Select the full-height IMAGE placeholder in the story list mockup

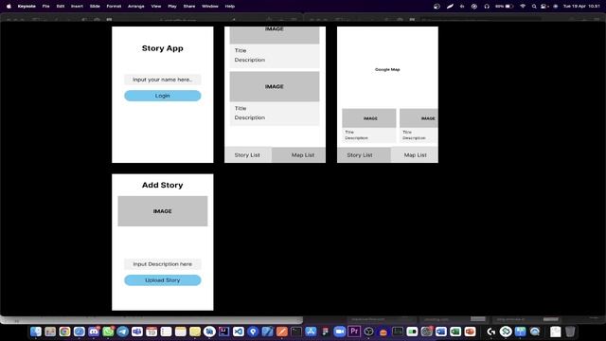pyautogui.click(x=275, y=86)
